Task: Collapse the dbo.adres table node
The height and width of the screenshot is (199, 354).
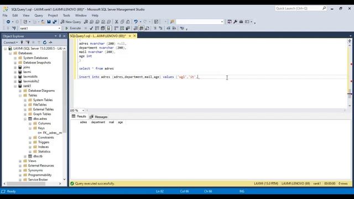Action: tap(25, 119)
